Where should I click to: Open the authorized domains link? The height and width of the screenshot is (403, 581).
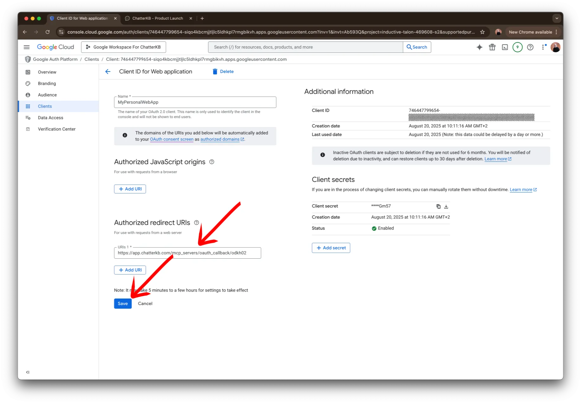[x=222, y=139]
